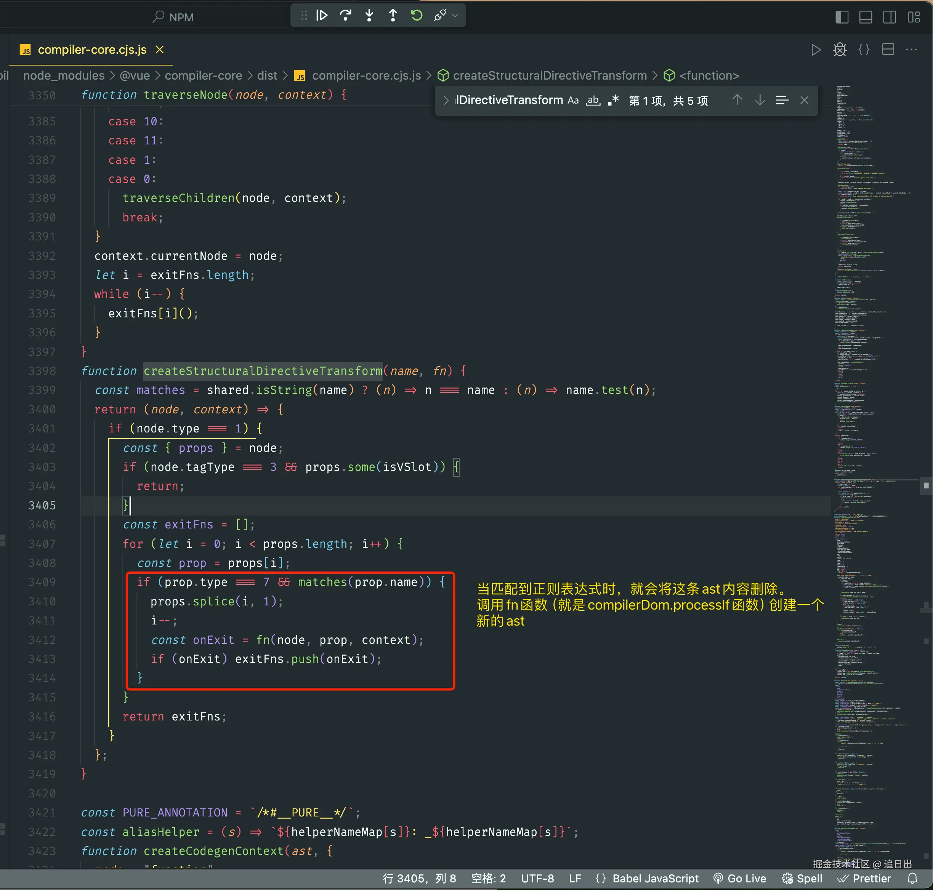Restart the debug session
The width and height of the screenshot is (933, 890).
[x=417, y=16]
